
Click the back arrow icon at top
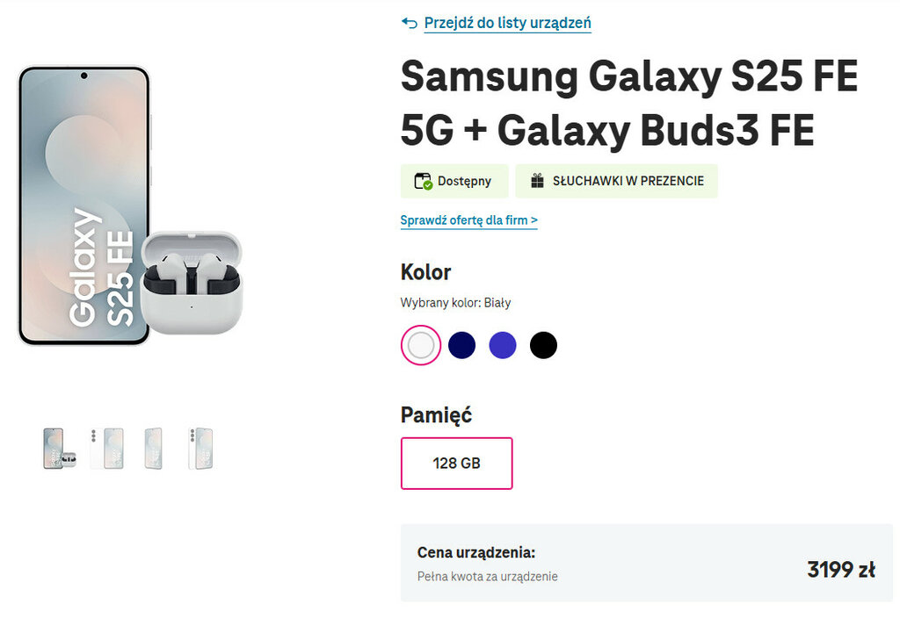tap(409, 23)
